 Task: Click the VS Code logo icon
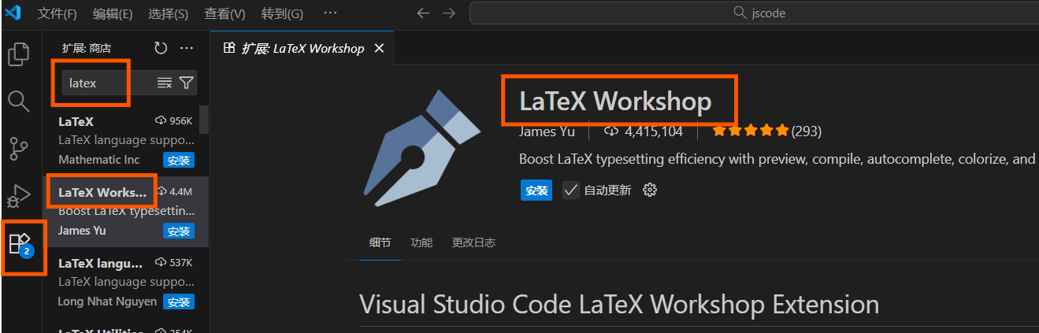[13, 13]
